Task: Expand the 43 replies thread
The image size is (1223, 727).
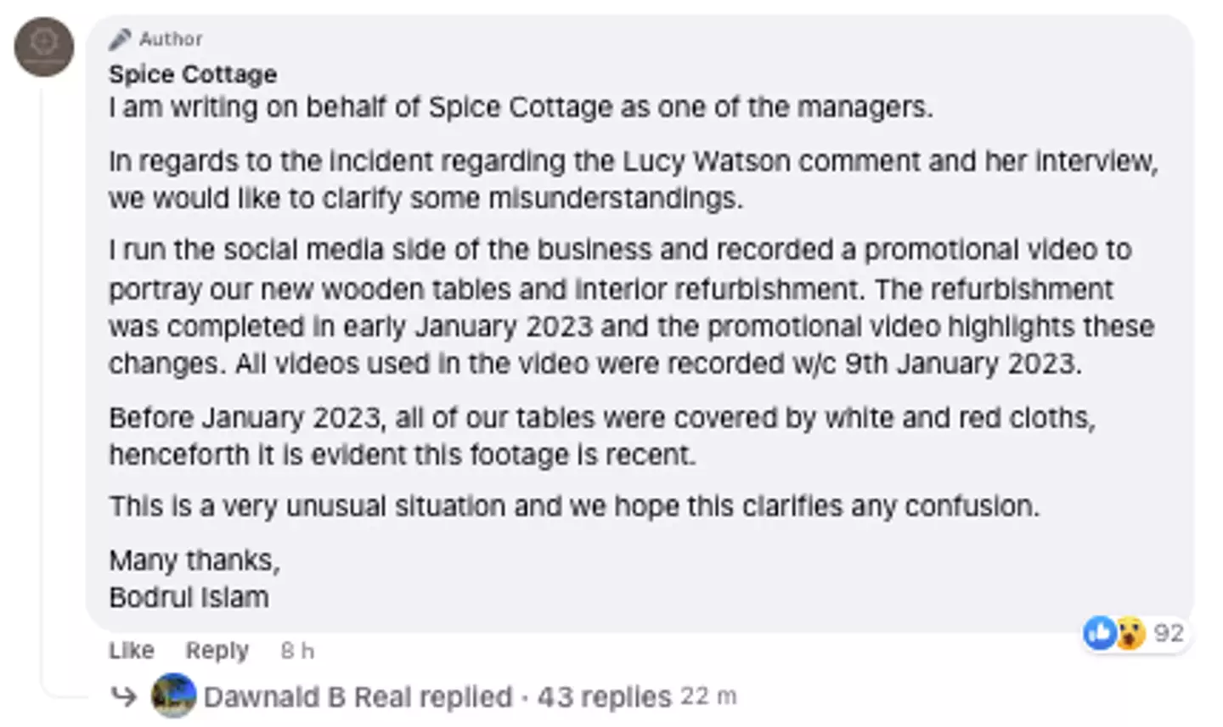Action: (604, 697)
